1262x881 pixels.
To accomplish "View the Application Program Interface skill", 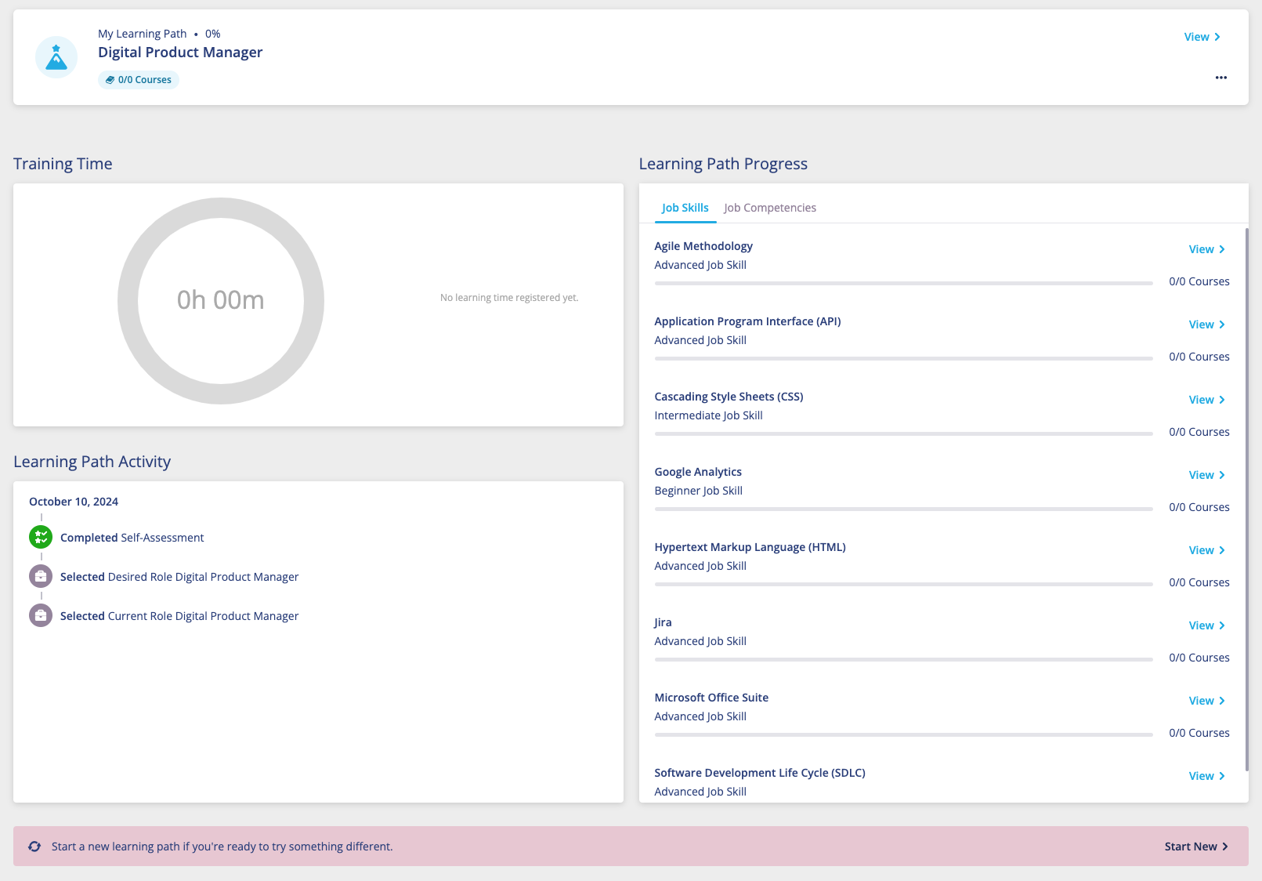I will coord(1206,324).
